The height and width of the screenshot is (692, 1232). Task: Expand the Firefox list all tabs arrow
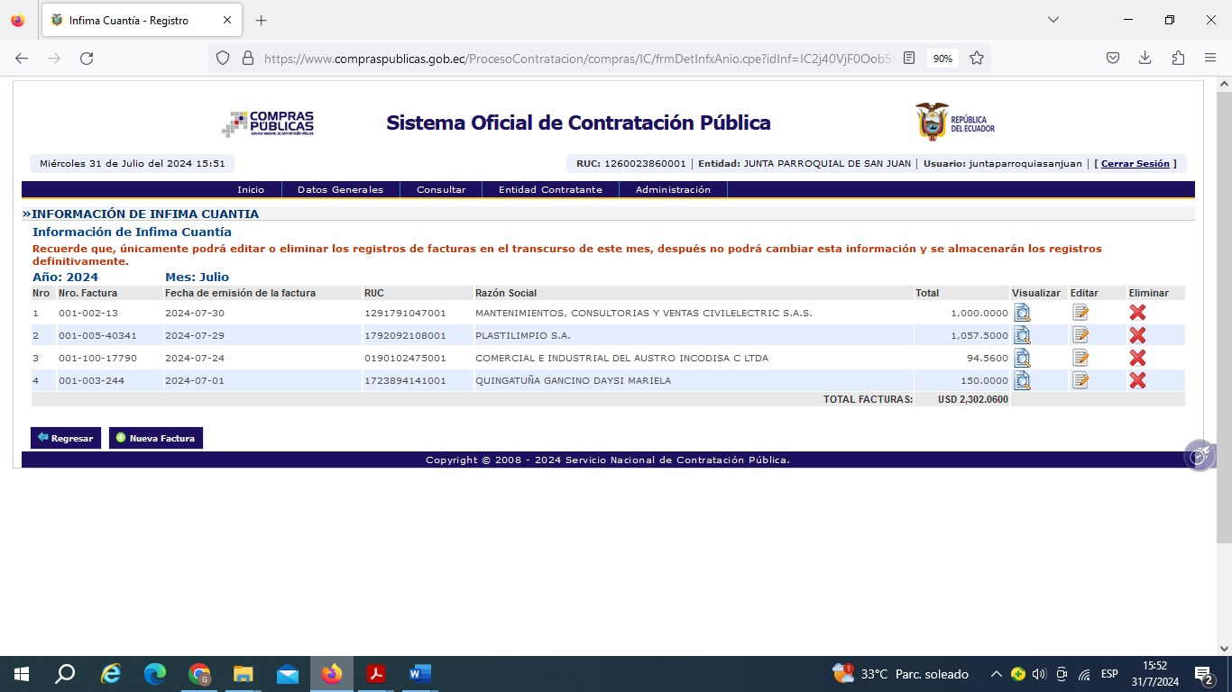point(1053,20)
